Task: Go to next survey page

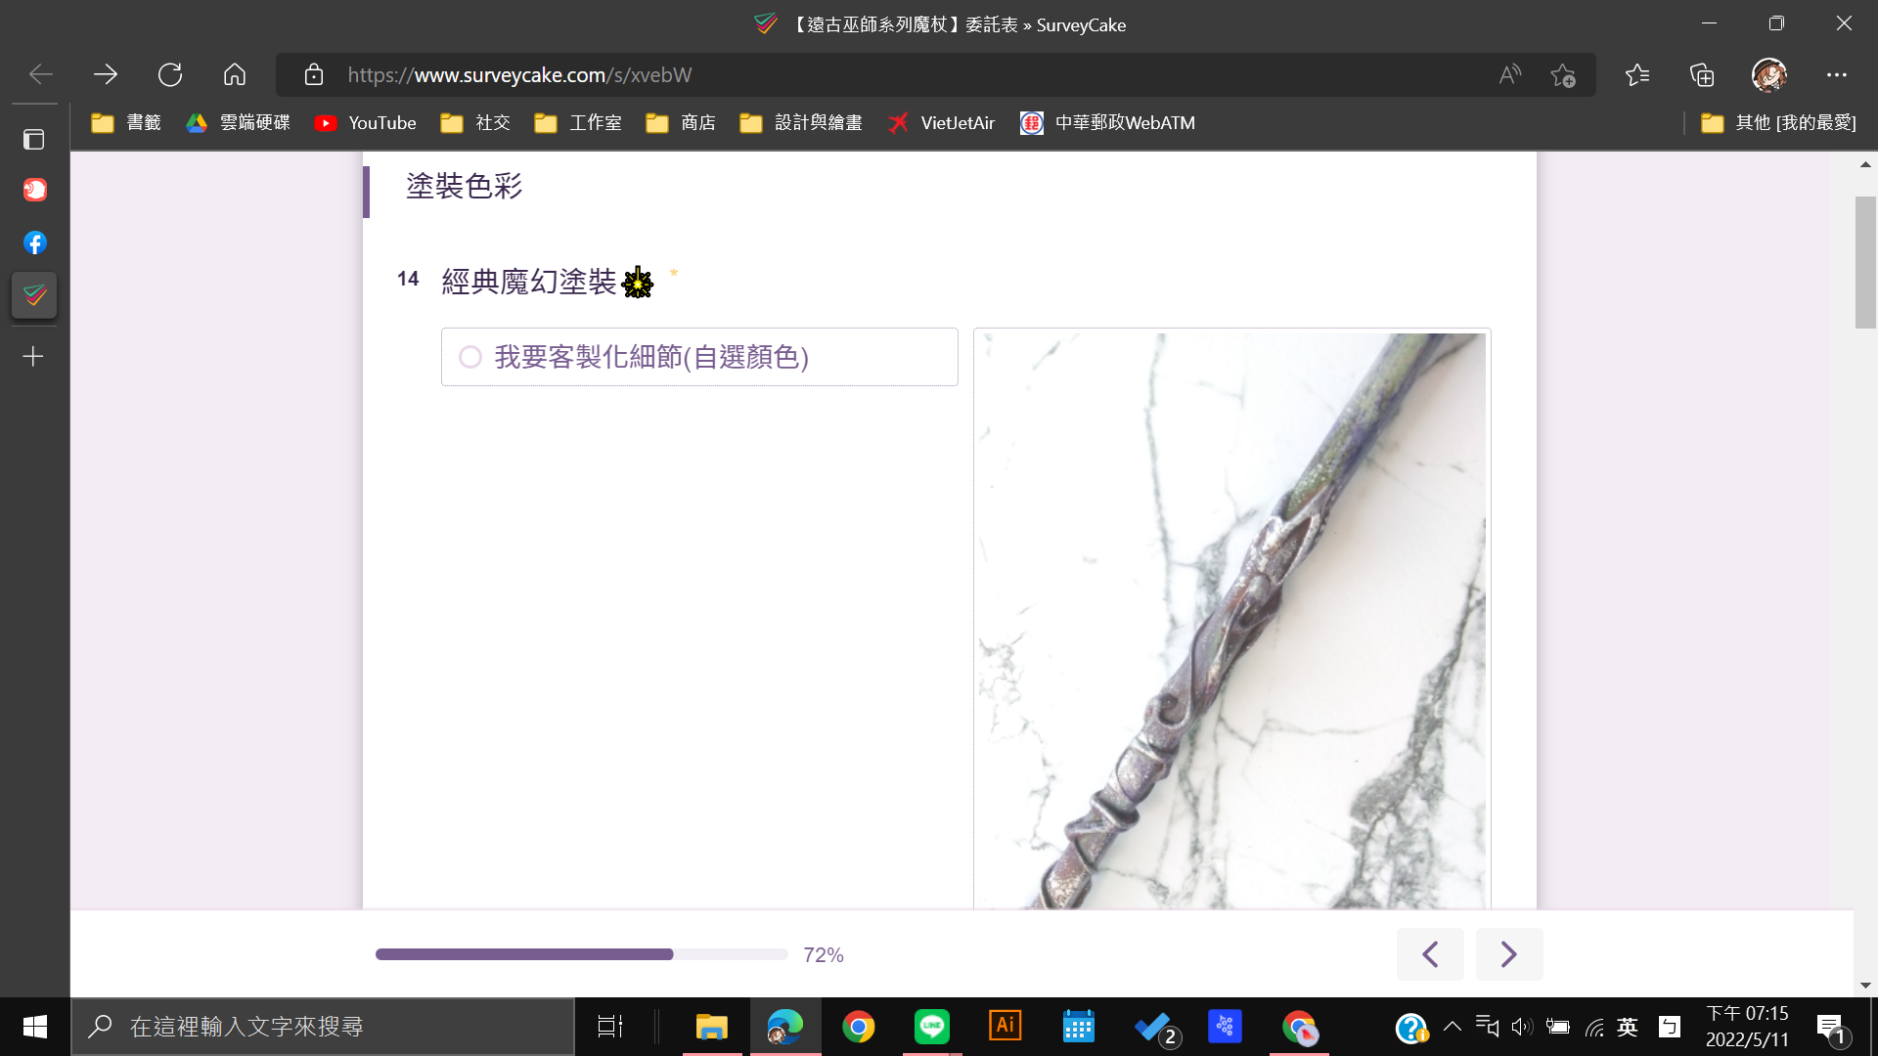Action: [x=1509, y=954]
